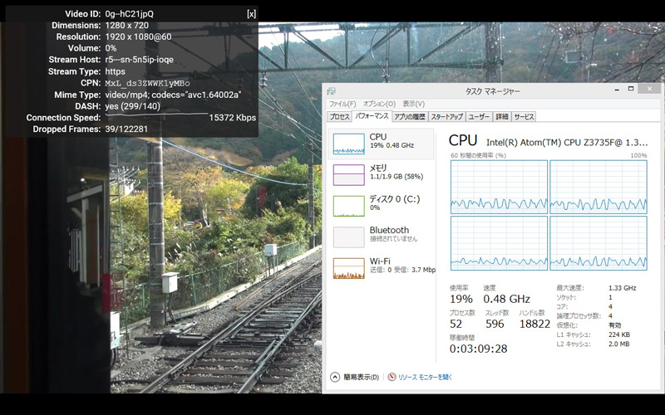Select the CPU mini-graph thumbnail in sidebar
Screen dimensions: 665x415
pos(348,144)
